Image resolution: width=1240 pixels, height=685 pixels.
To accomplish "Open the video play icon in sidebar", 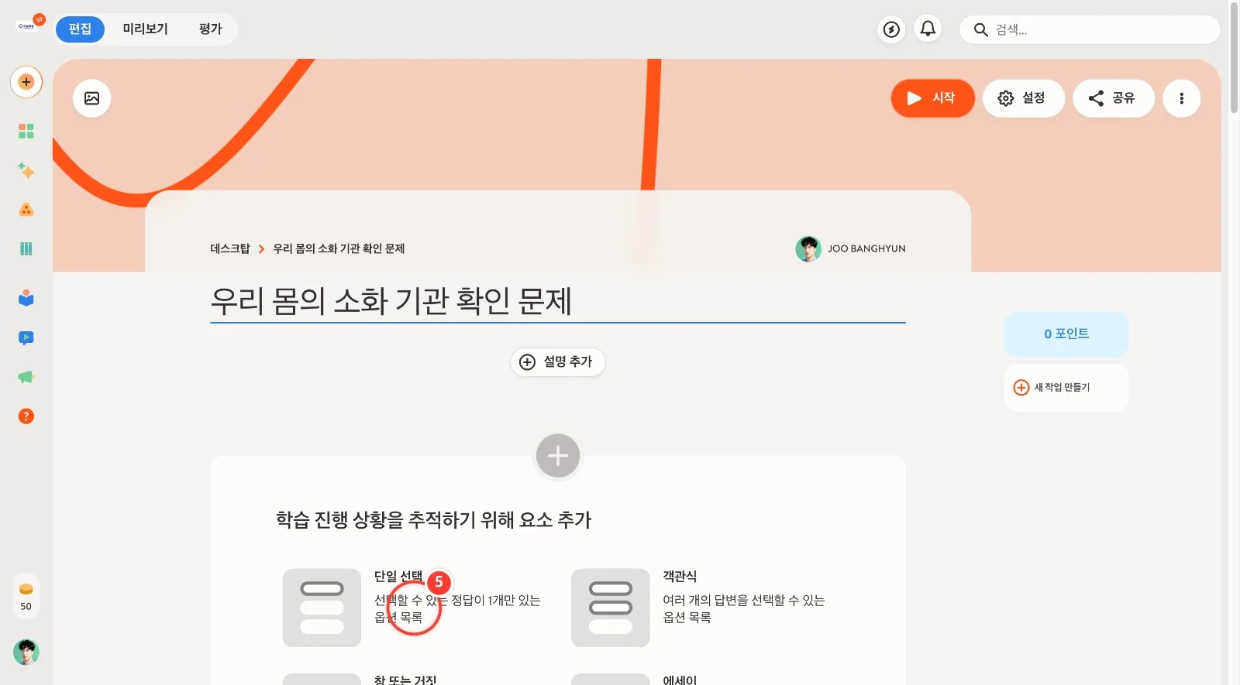I will (26, 337).
